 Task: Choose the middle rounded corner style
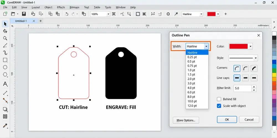(x=245, y=68)
